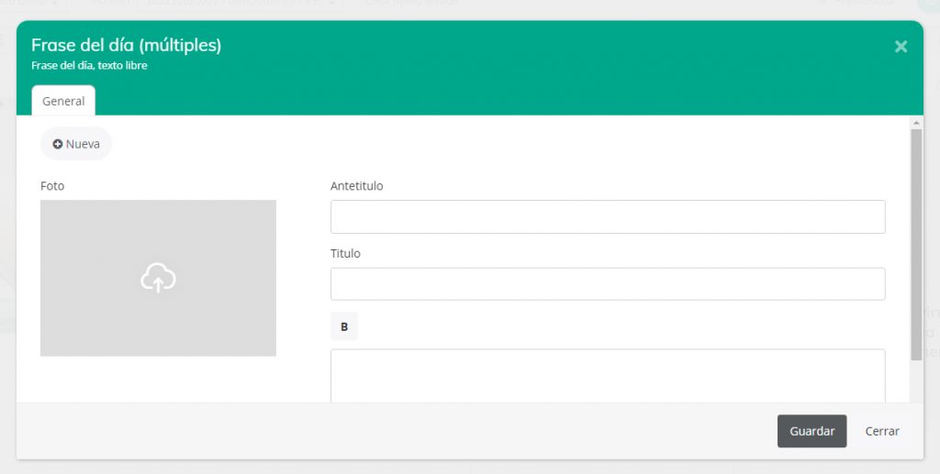The image size is (940, 474).
Task: Click the scrollbar track below the thumb
Action: click(x=916, y=380)
